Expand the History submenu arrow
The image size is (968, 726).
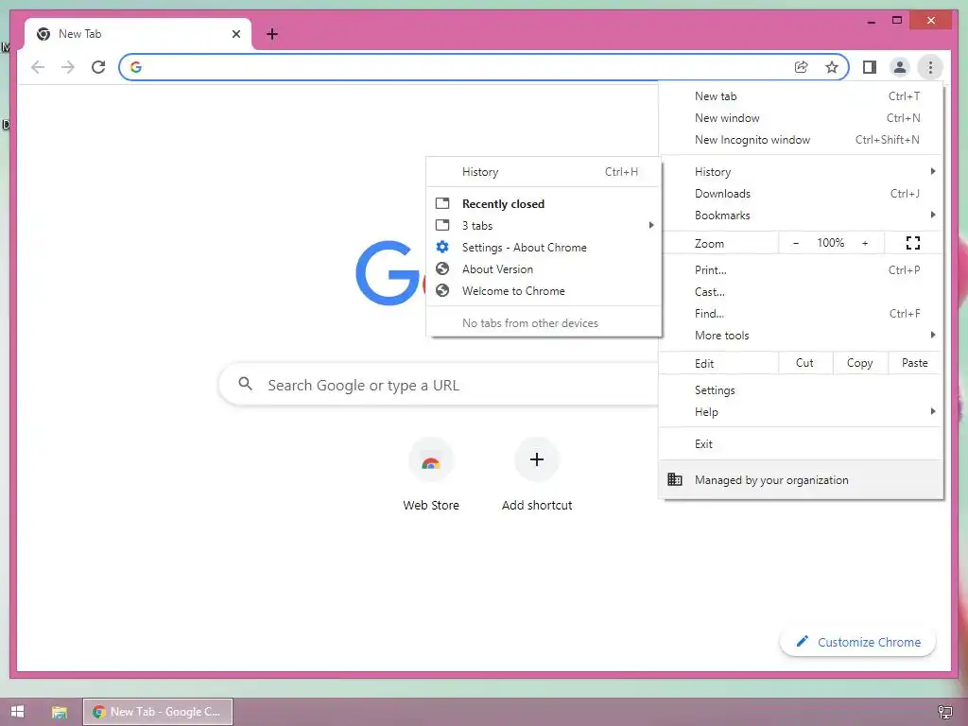(x=933, y=171)
